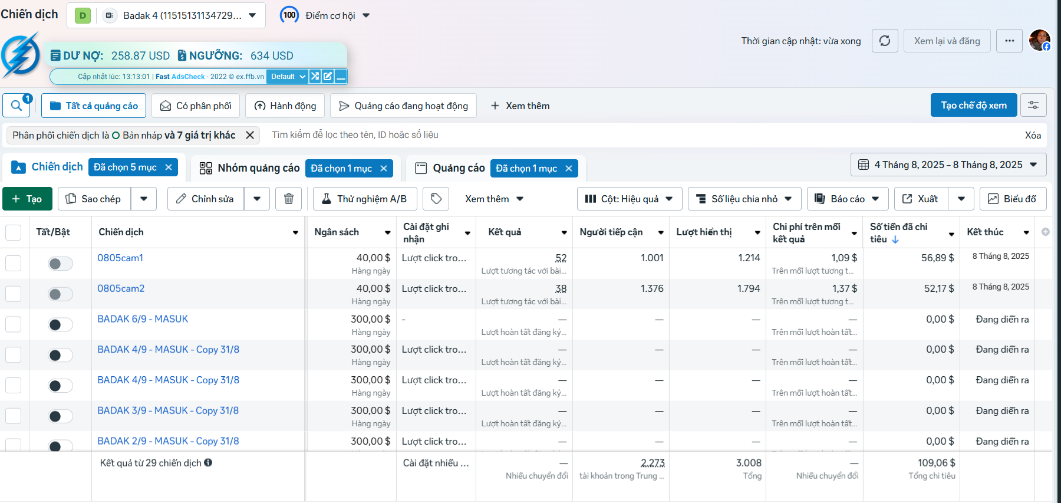Open the three-dots more options menu
The height and width of the screenshot is (503, 1061).
1010,41
